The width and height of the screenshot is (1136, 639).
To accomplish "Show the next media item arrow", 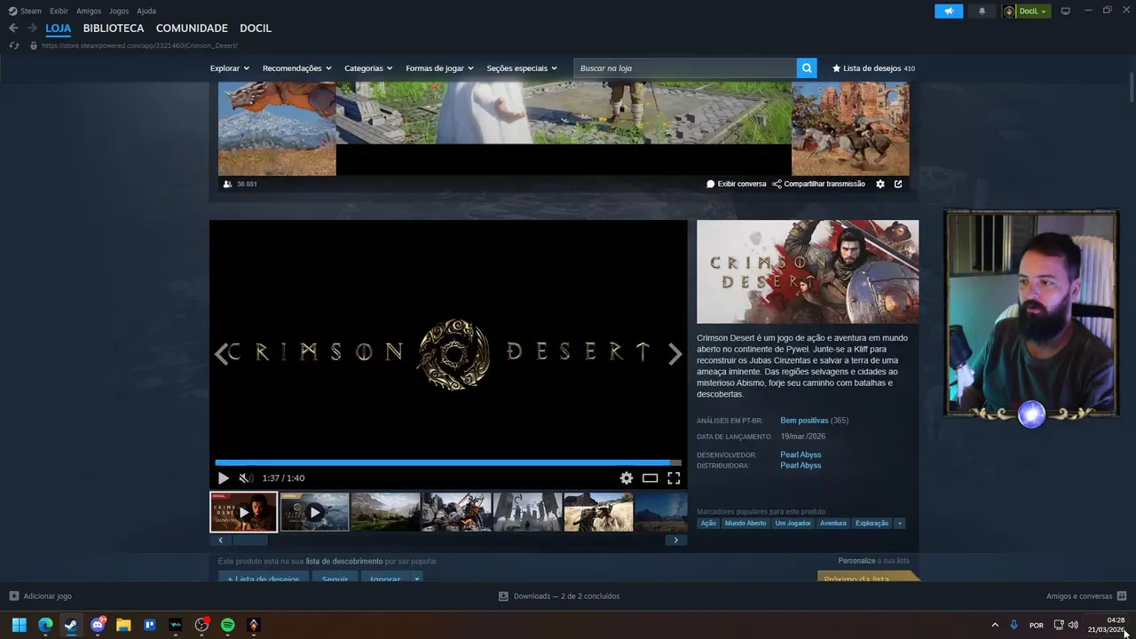I will 675,354.
